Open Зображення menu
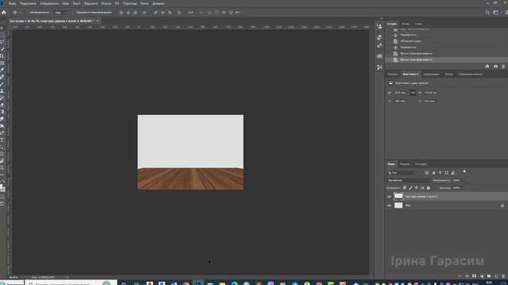This screenshot has height=285, width=508. [49, 3]
